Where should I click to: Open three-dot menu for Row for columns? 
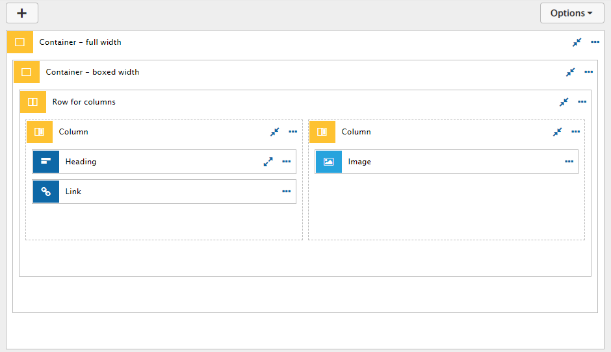[582, 102]
